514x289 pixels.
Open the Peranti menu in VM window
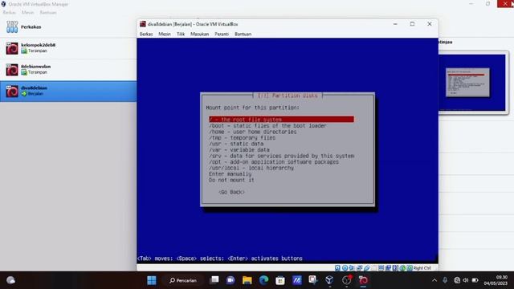point(222,34)
